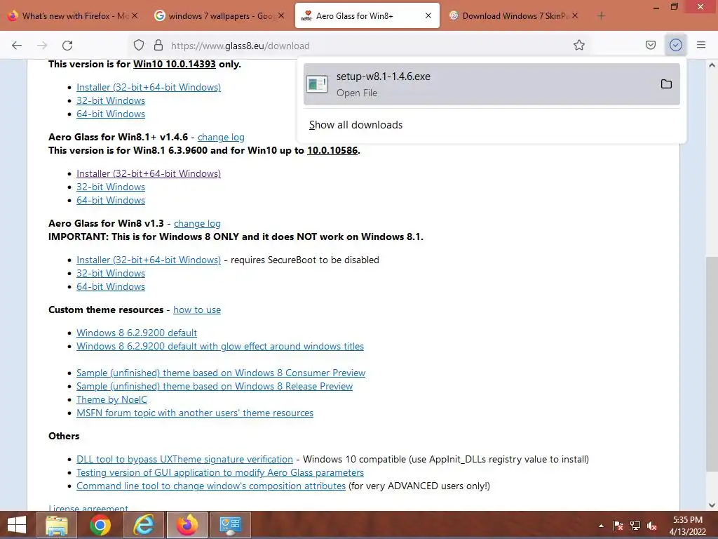718x539 pixels.
Task: Open Theme by NoelC link
Action: pos(111,399)
